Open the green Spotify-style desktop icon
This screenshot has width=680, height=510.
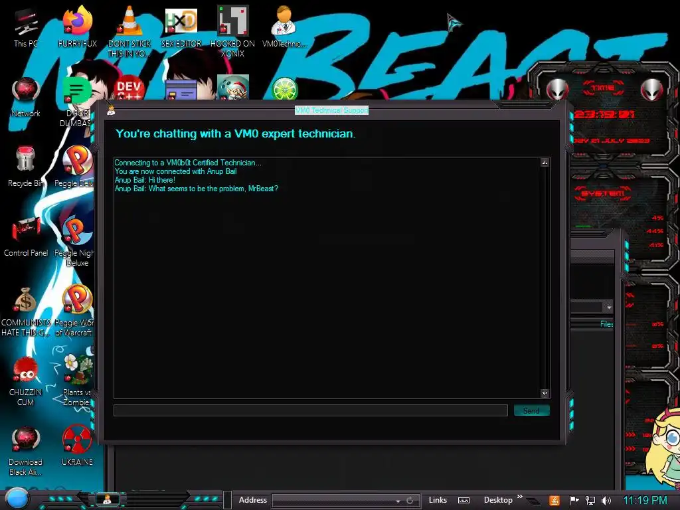coord(76,90)
